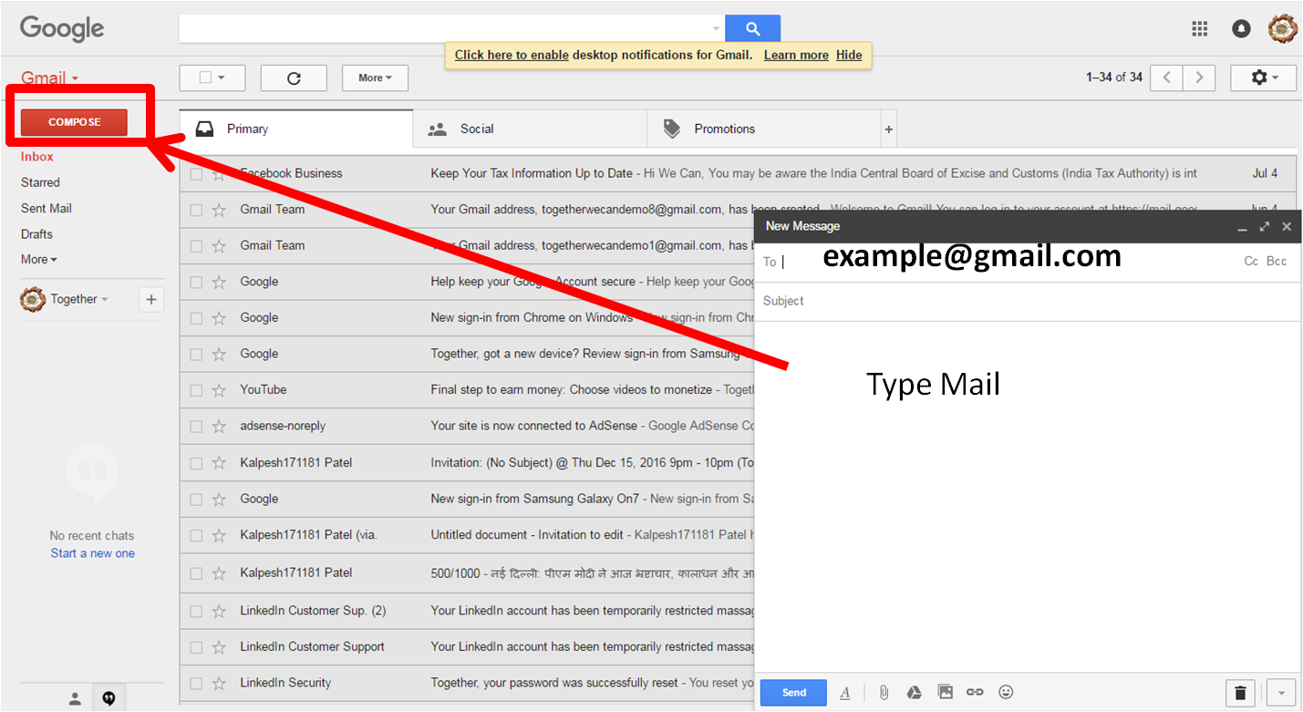Click the Start a new one link

click(x=93, y=553)
